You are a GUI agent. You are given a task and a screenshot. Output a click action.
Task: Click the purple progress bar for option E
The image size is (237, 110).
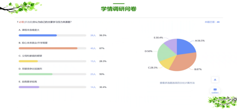29,87
